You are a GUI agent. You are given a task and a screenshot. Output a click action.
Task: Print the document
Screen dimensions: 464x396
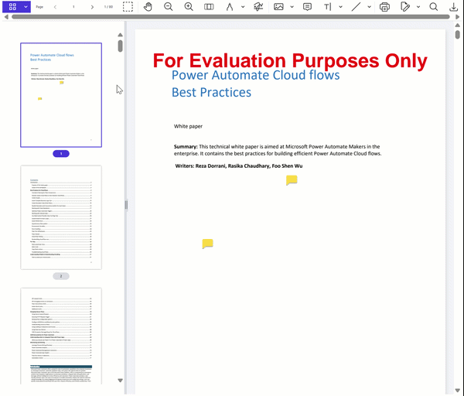[385, 6]
